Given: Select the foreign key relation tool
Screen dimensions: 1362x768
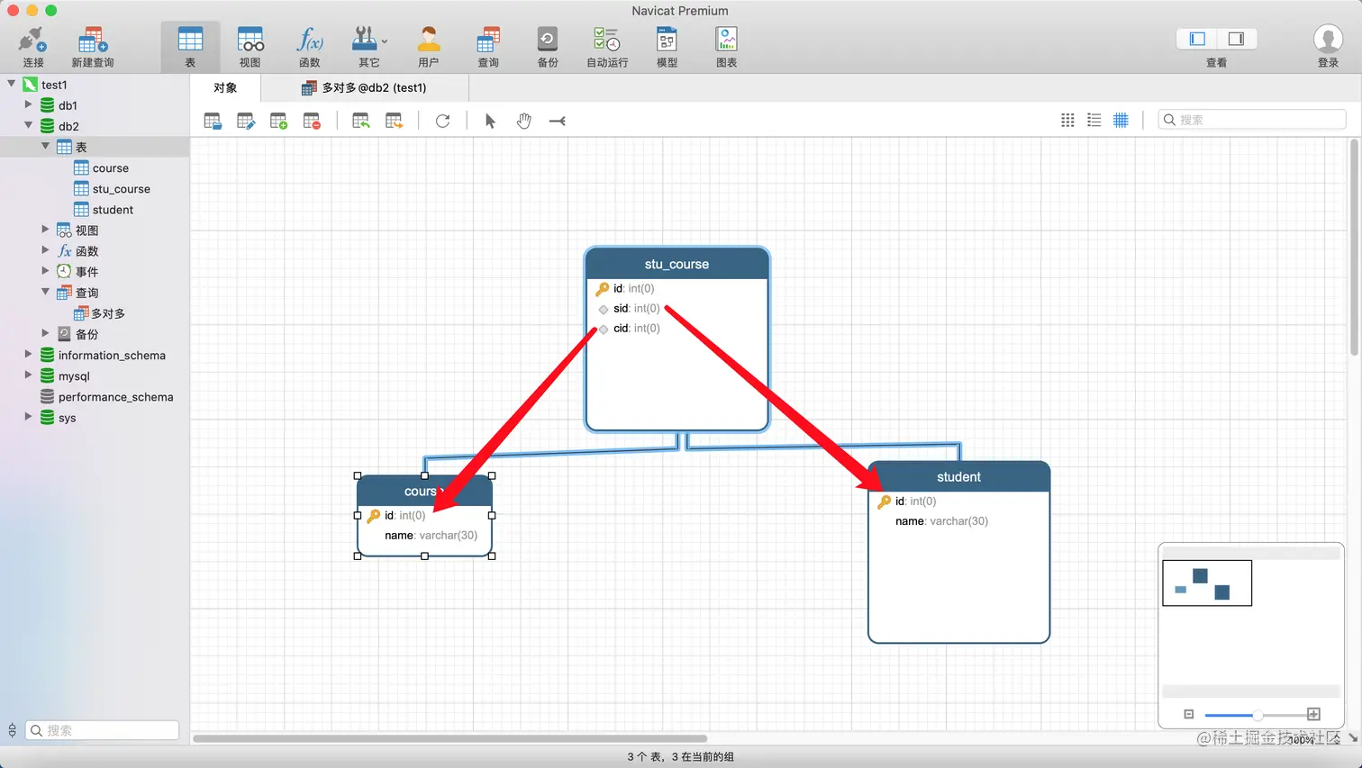Looking at the screenshot, I should coord(557,121).
